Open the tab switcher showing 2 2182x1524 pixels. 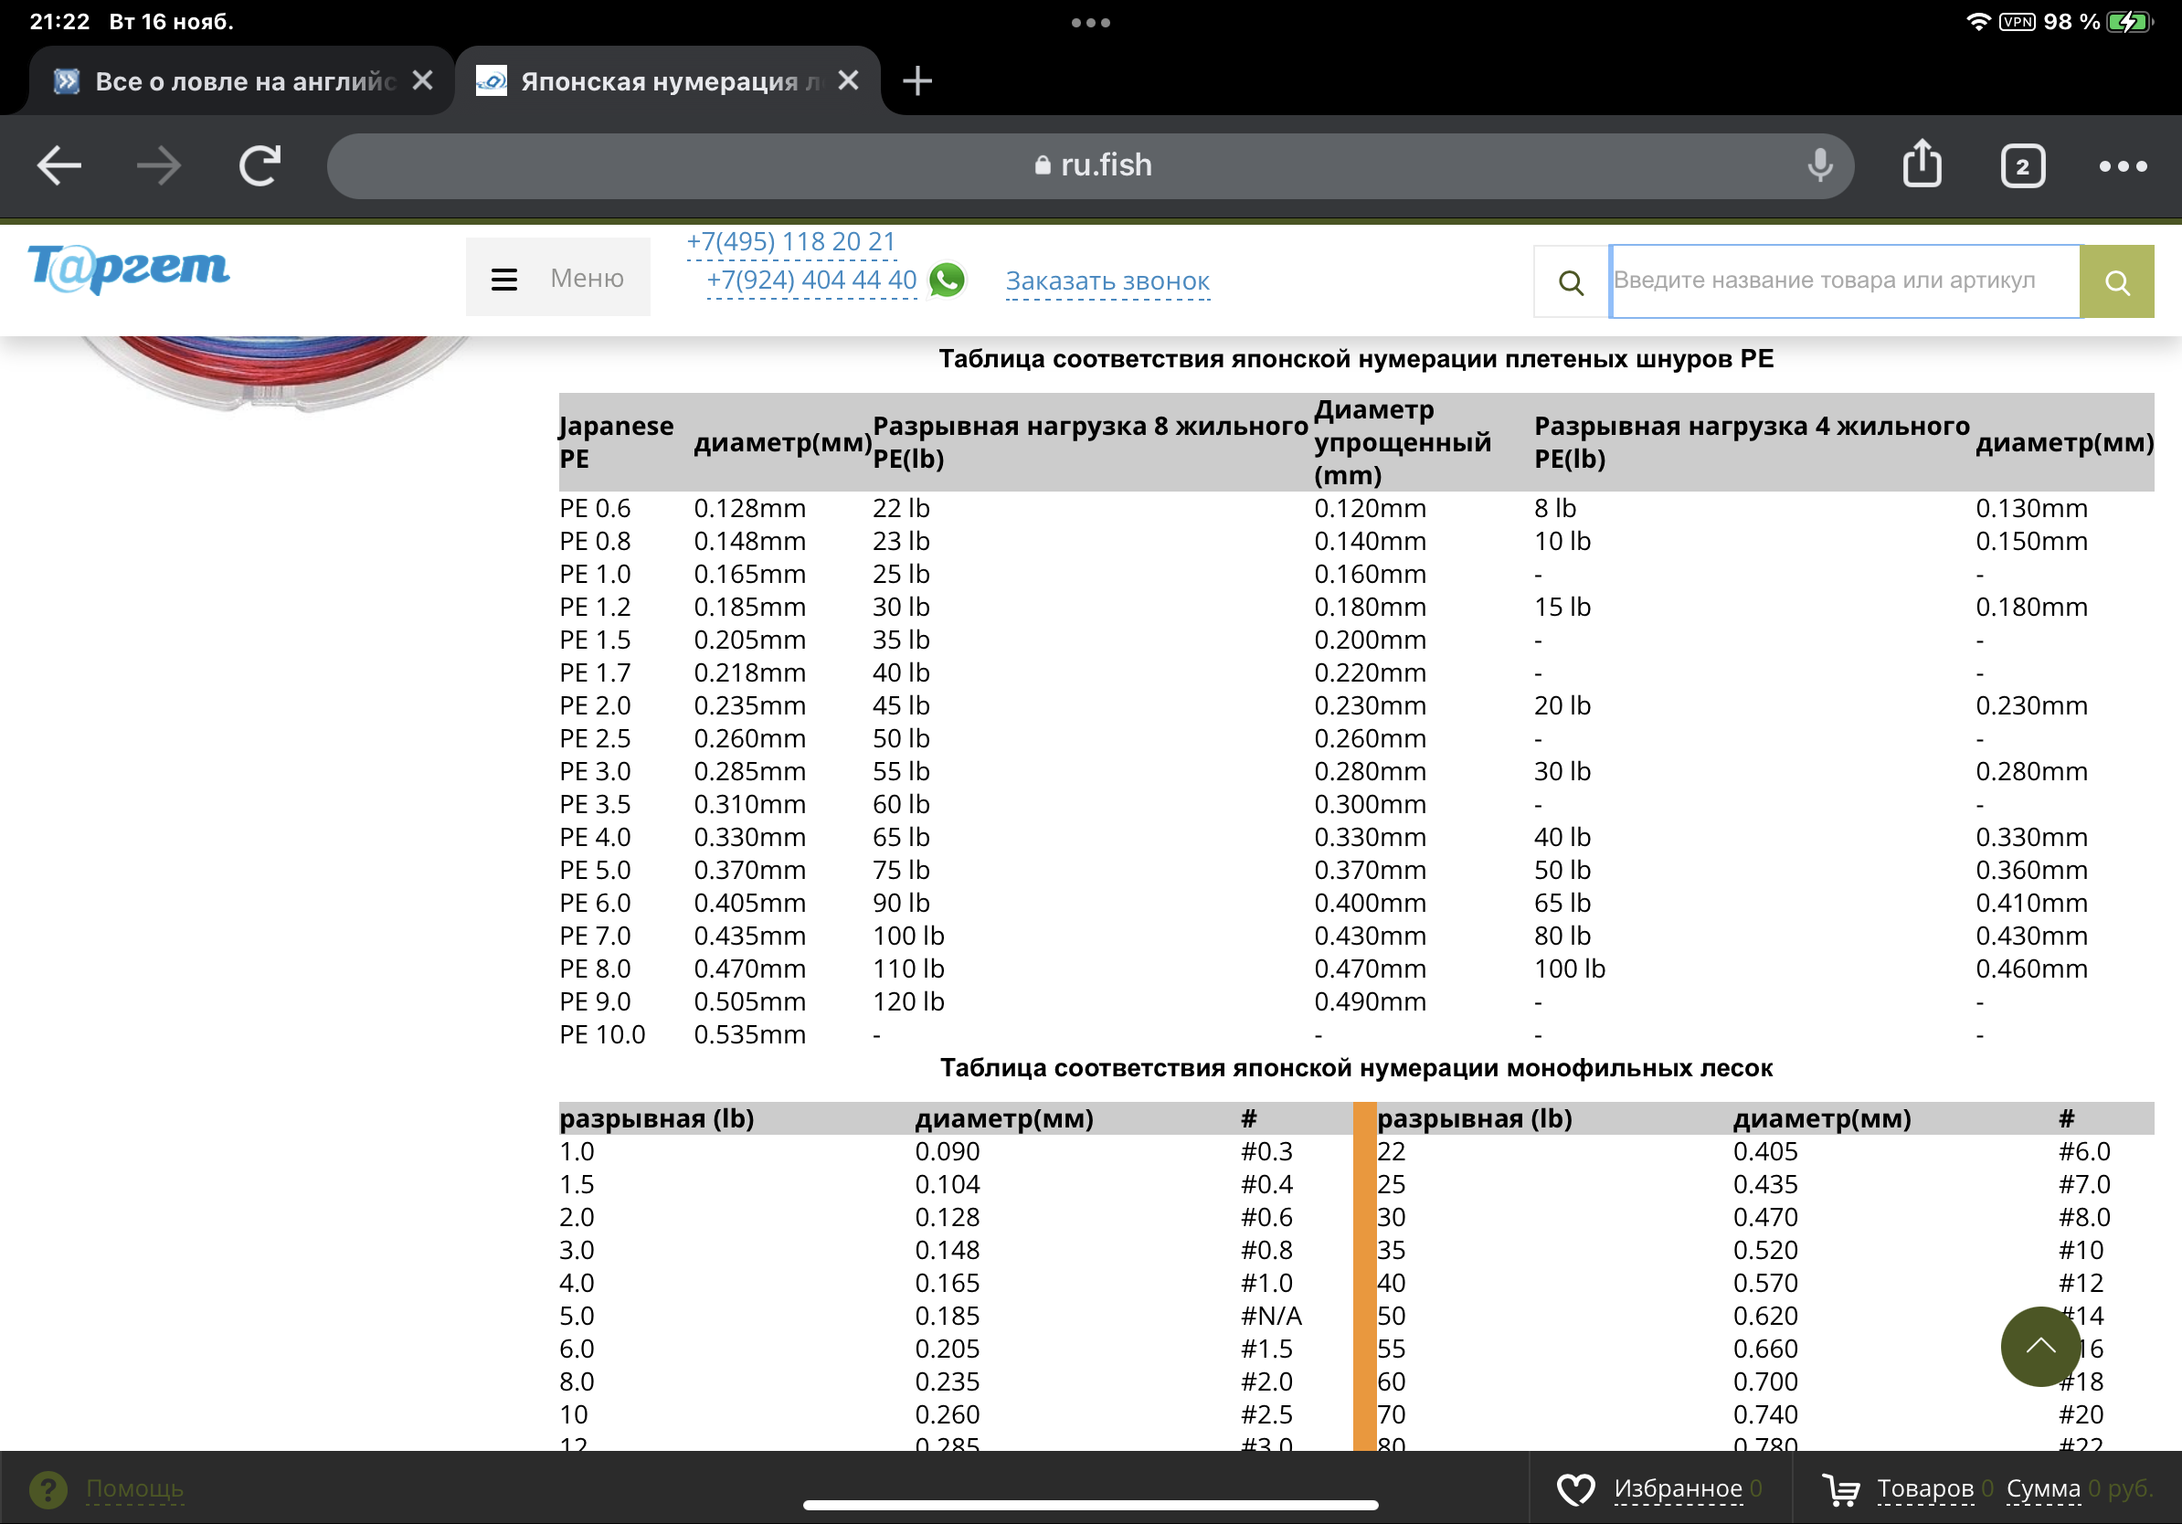tap(2022, 166)
